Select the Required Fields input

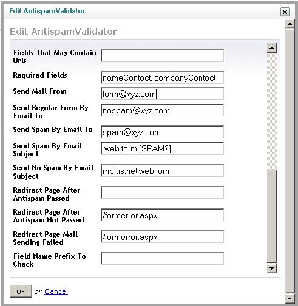point(162,78)
